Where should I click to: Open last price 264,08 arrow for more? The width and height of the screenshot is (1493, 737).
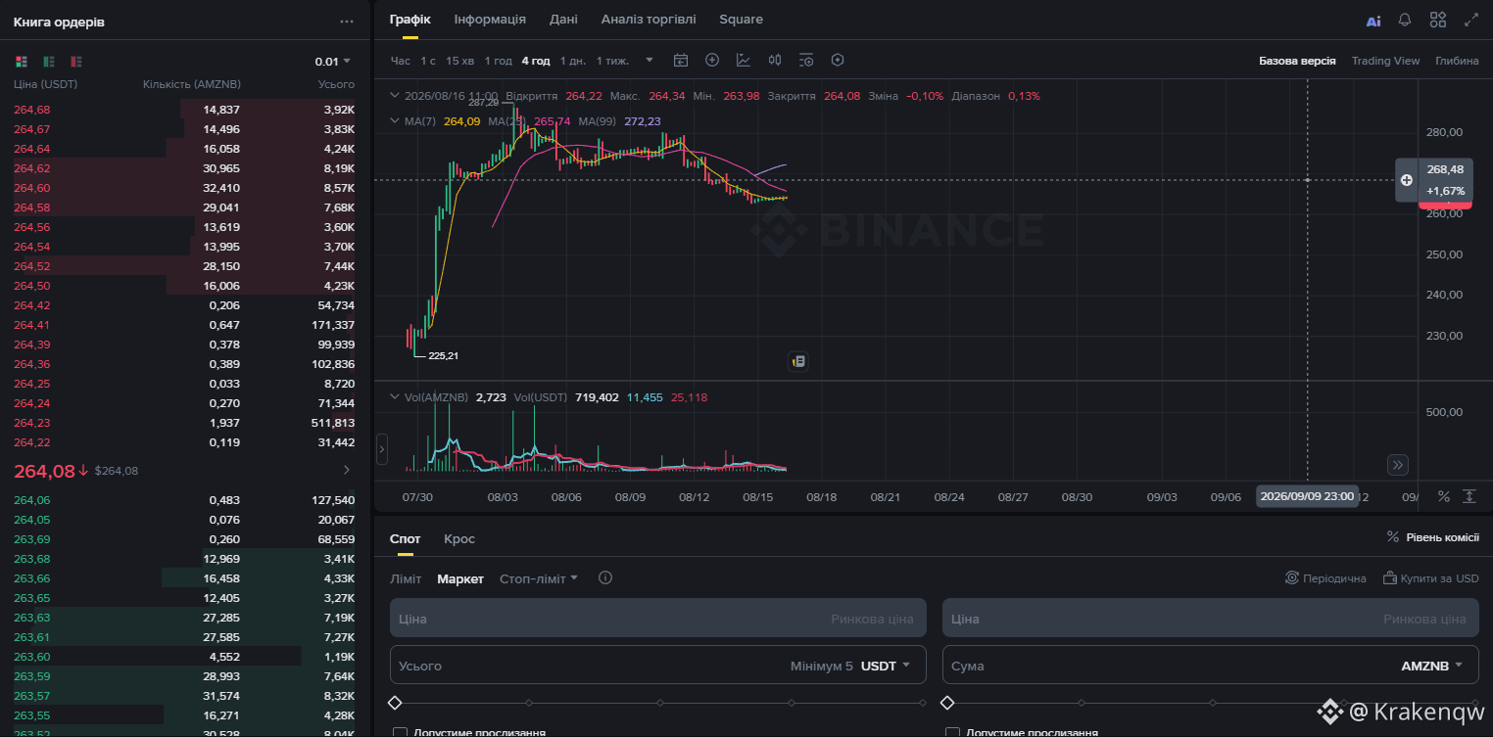pyautogui.click(x=347, y=471)
